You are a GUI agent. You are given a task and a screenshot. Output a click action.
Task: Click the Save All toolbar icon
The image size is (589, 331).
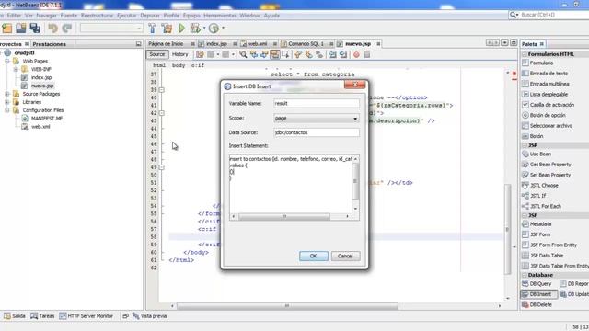coord(35,29)
